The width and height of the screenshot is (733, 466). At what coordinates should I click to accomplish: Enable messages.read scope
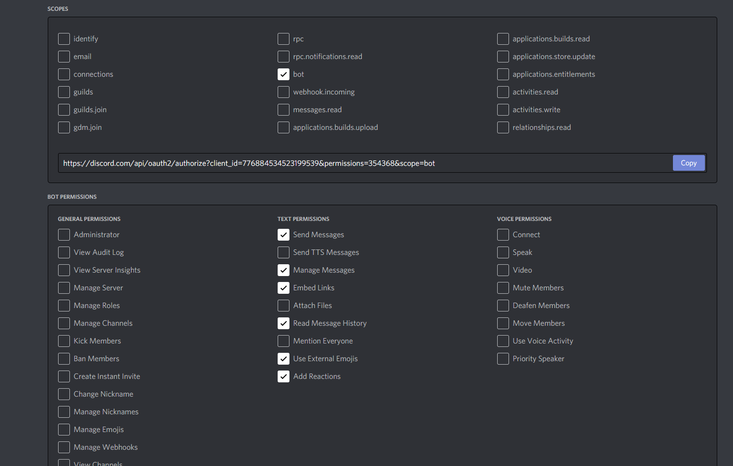tap(284, 110)
